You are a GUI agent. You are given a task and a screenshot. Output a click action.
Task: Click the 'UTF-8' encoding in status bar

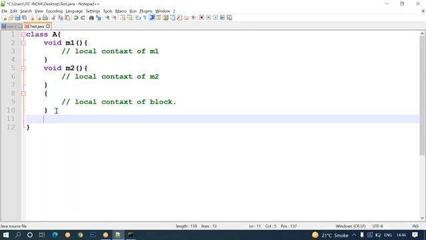(377, 226)
